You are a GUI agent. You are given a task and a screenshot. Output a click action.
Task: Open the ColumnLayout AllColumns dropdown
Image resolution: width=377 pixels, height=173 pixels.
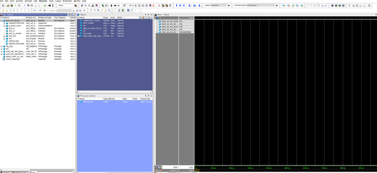[x=277, y=5]
